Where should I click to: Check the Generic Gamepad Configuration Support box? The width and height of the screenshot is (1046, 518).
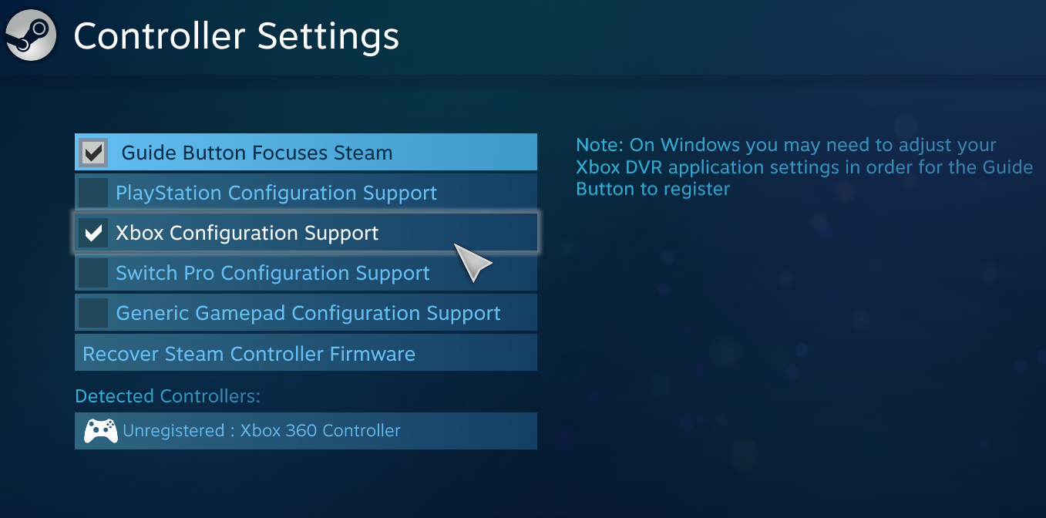93,313
